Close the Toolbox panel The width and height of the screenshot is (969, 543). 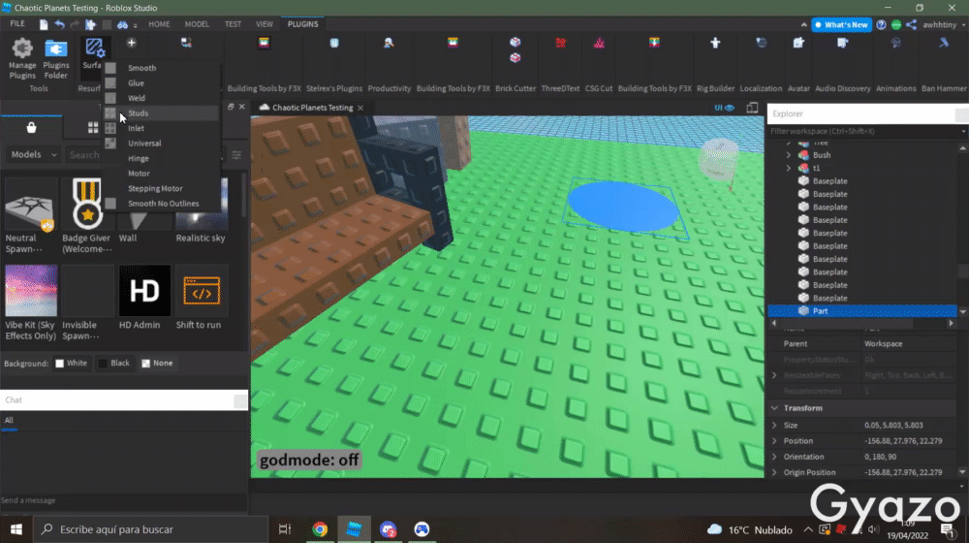coord(241,107)
